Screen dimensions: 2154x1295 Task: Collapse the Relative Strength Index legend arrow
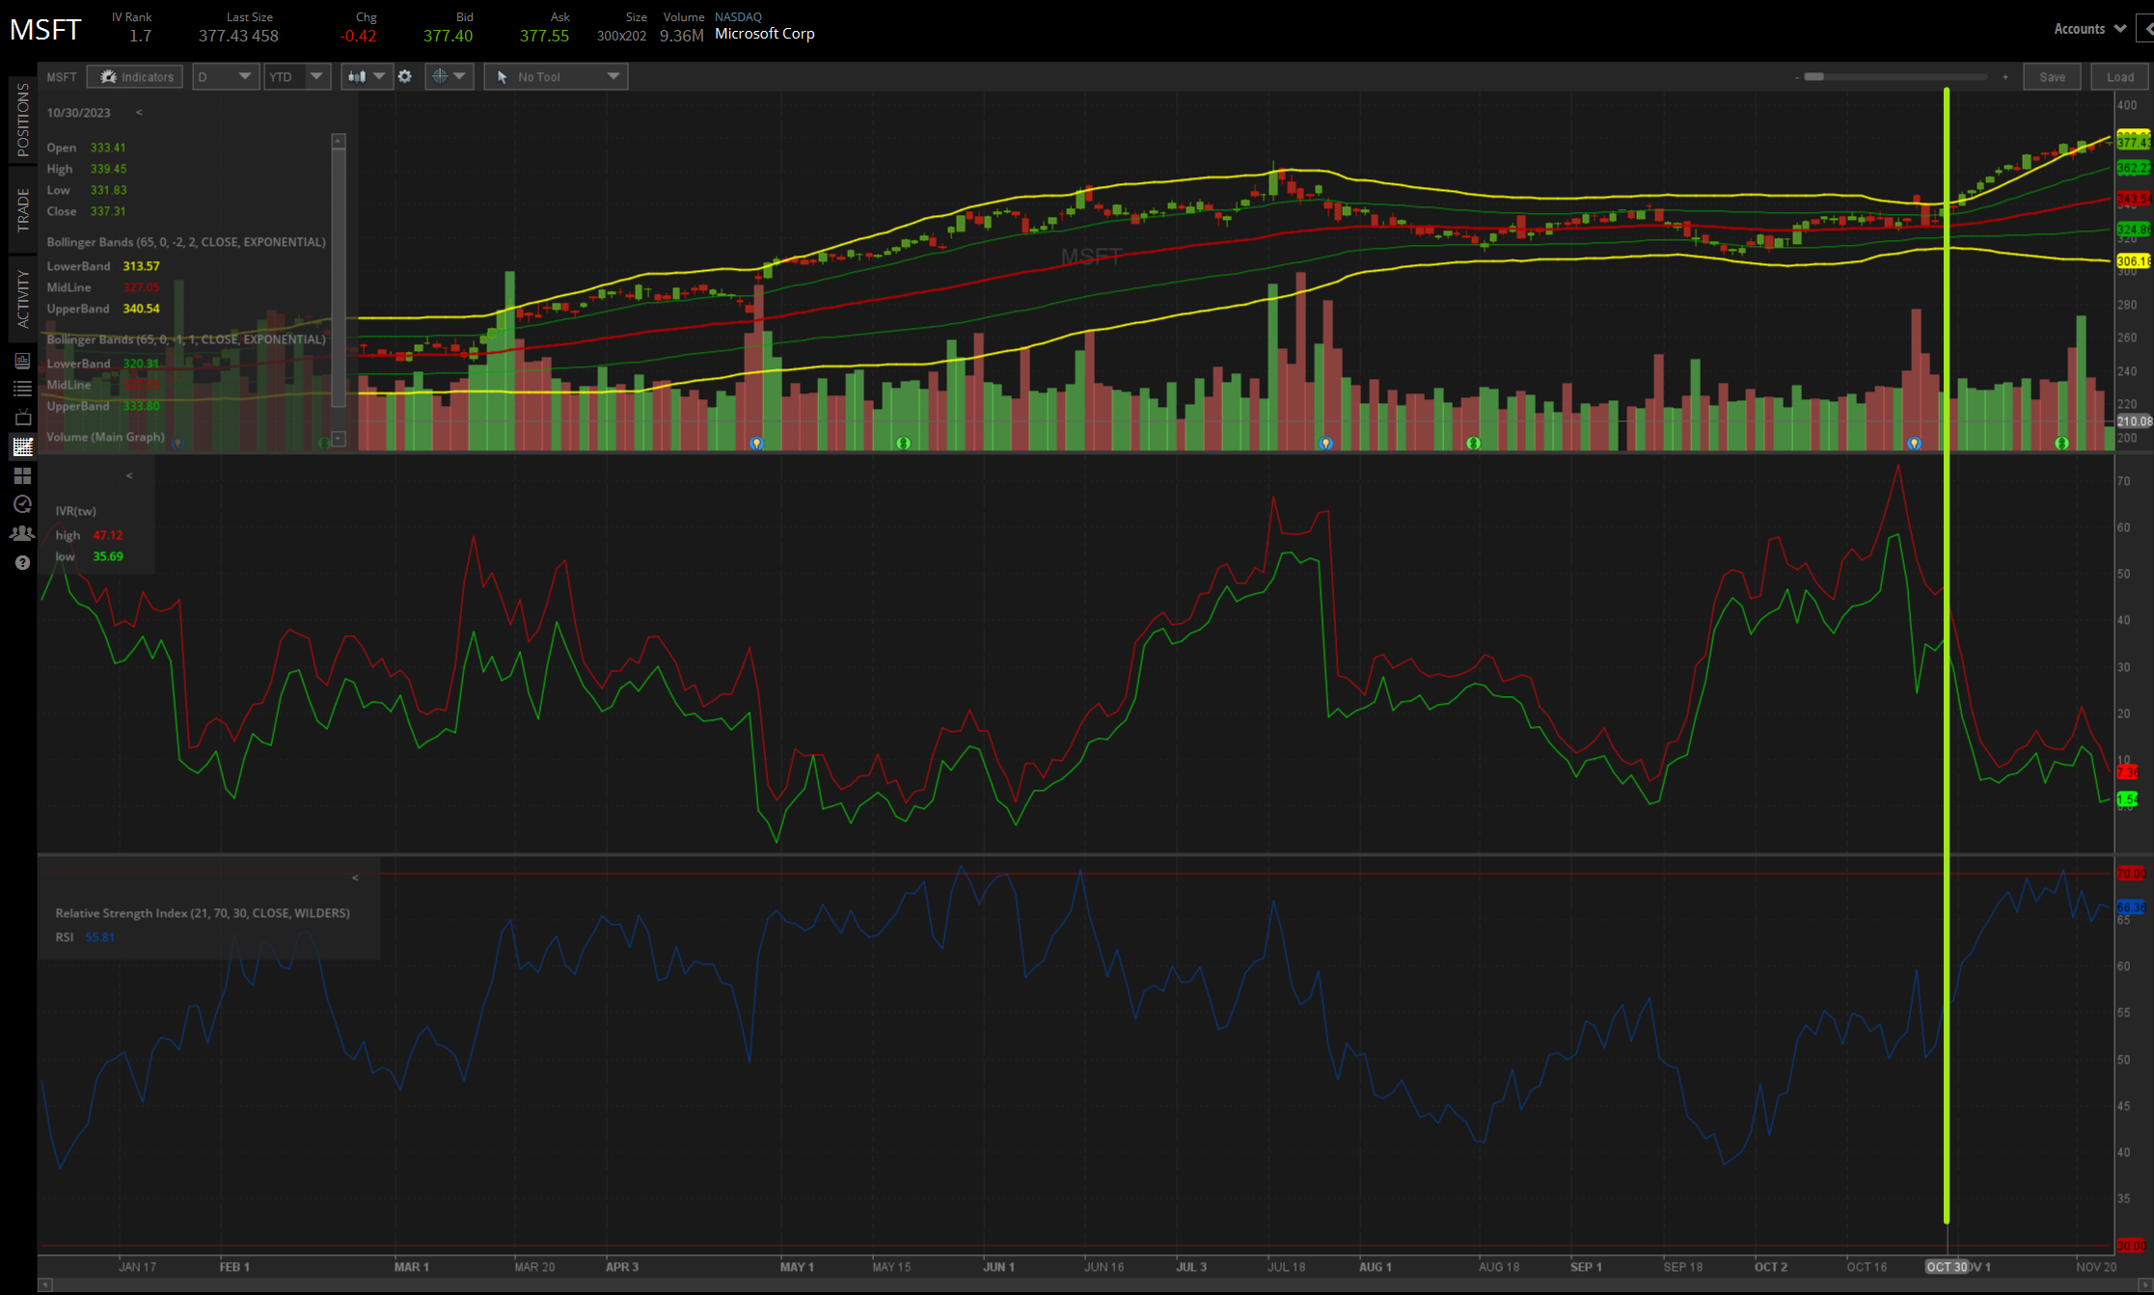pos(355,877)
